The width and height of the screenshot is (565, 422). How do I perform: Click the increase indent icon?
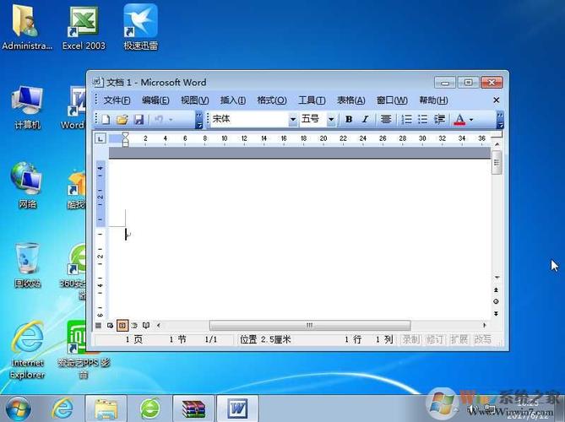tap(440, 119)
